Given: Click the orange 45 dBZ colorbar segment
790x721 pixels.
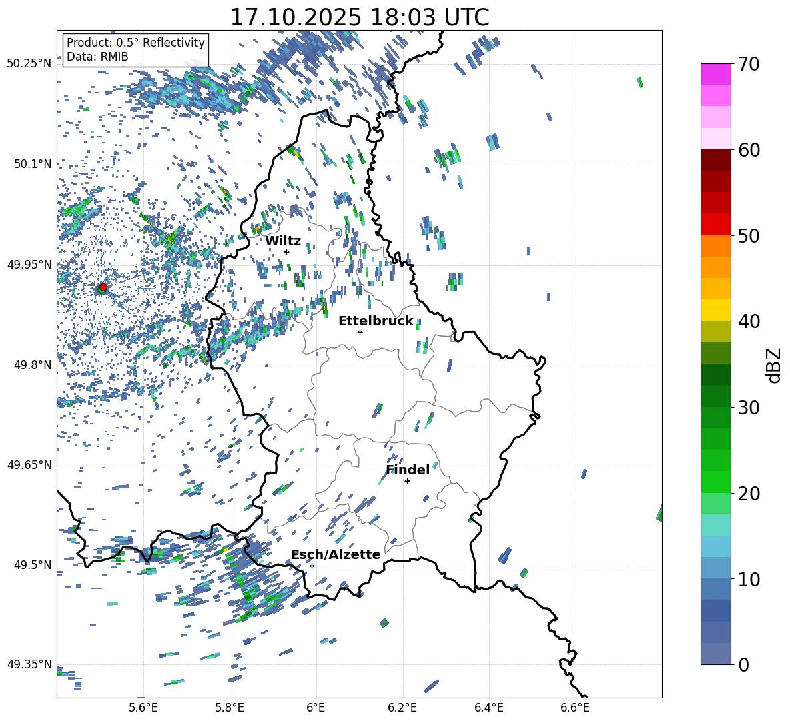Looking at the screenshot, I should 715,267.
